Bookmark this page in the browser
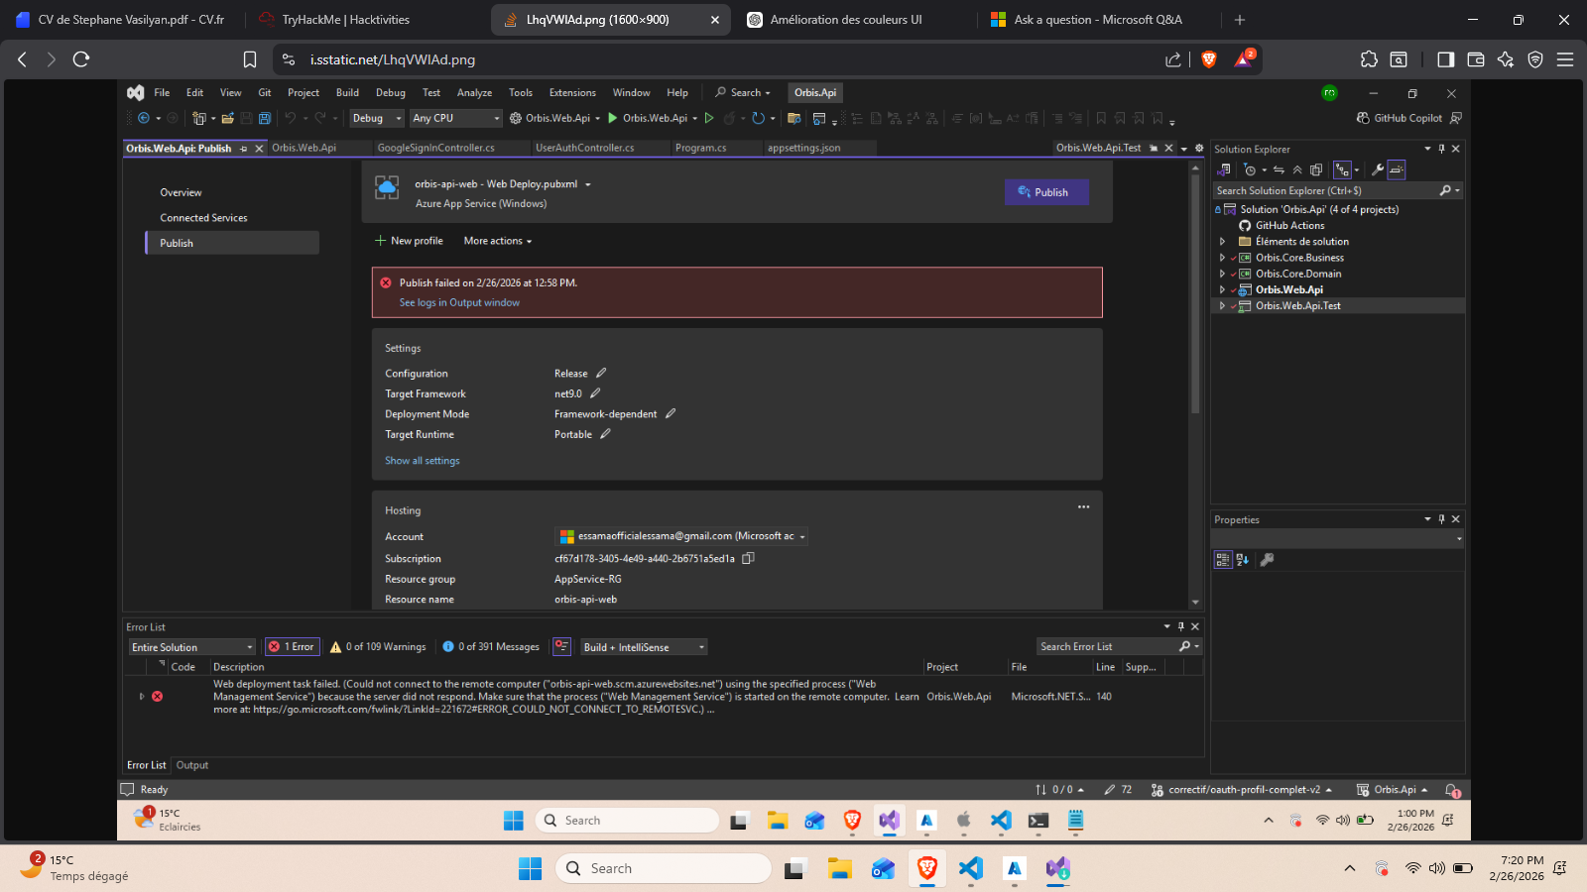 (x=250, y=59)
